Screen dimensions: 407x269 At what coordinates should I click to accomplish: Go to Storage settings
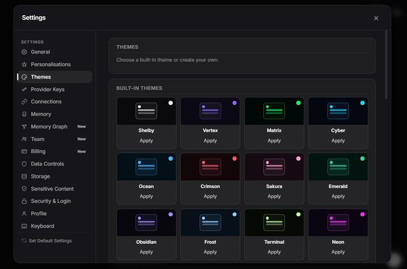(55, 176)
